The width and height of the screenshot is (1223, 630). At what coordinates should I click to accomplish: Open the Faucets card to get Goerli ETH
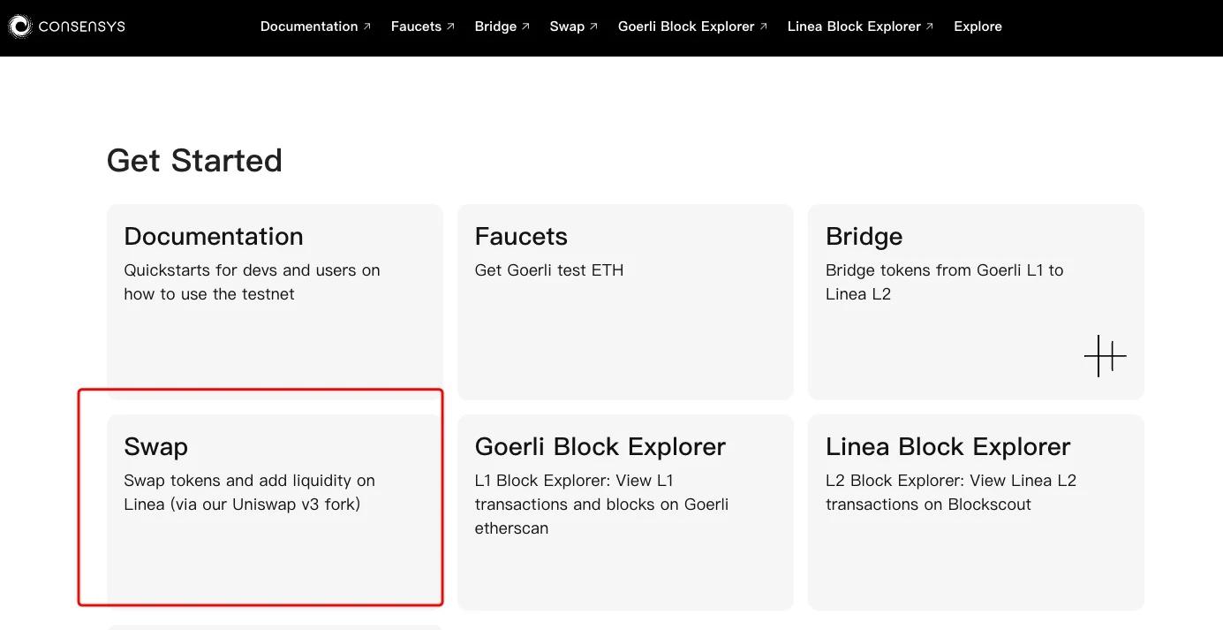coord(624,300)
